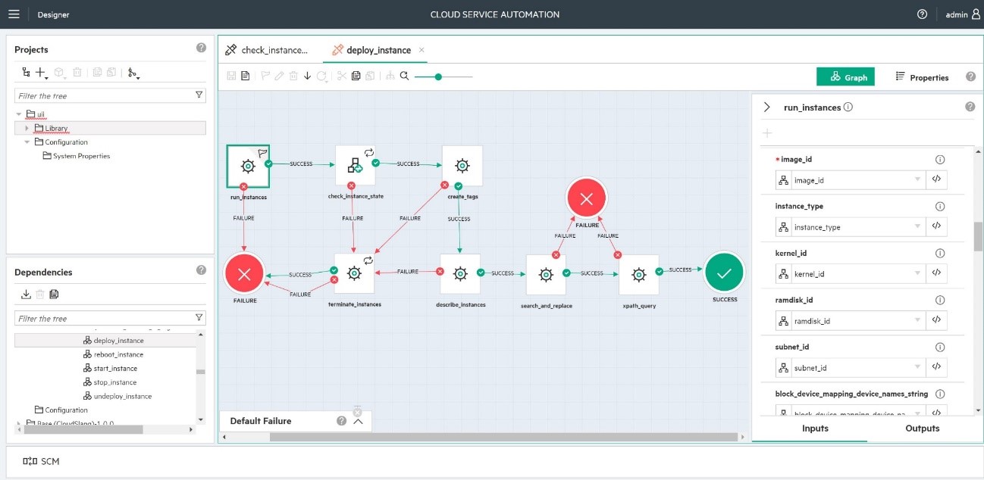Click the zoom magnifier icon in canvas toolbar
The image size is (984, 480).
(x=405, y=76)
